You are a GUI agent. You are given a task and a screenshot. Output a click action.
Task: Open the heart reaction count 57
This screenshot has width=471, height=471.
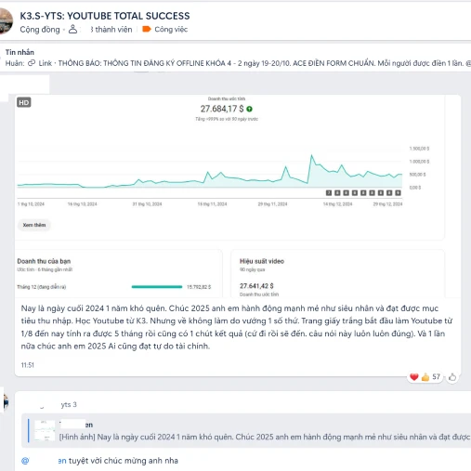coord(425,377)
